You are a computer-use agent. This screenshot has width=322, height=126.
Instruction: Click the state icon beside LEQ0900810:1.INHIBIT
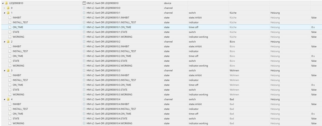click(x=84, y=17)
